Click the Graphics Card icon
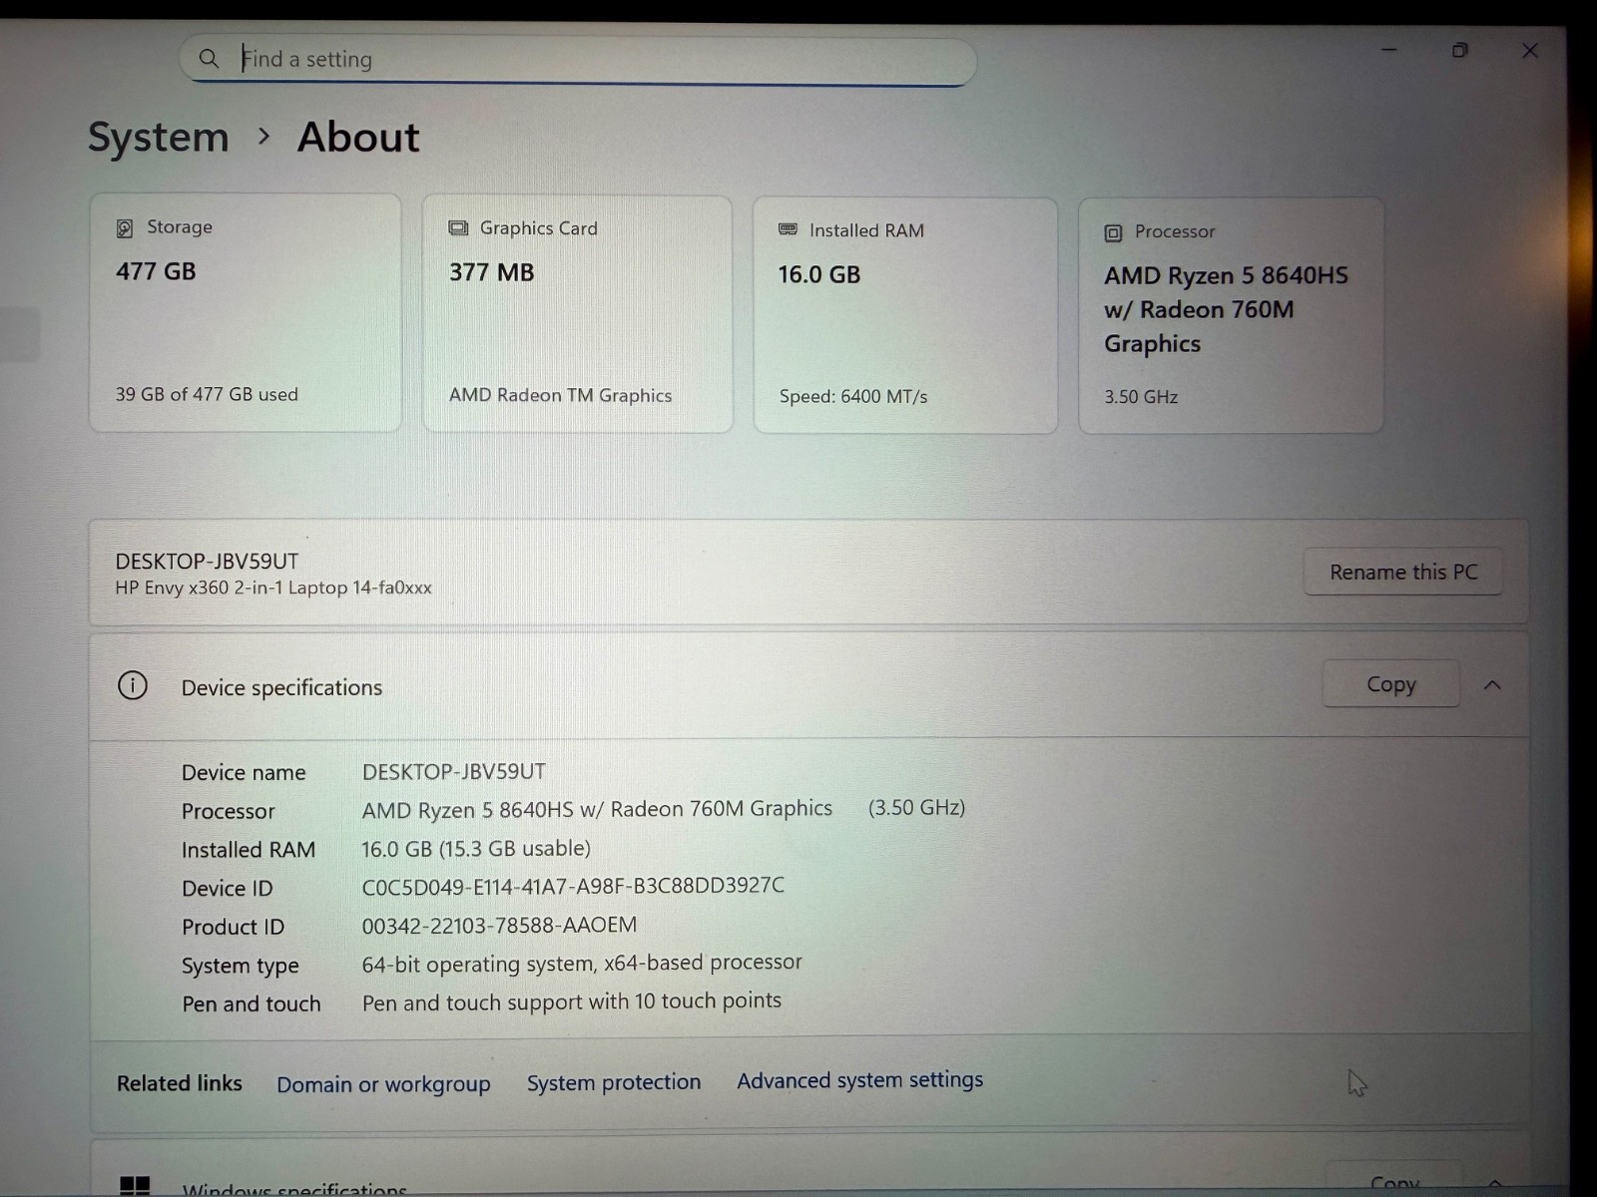The height and width of the screenshot is (1197, 1597). coord(458,228)
